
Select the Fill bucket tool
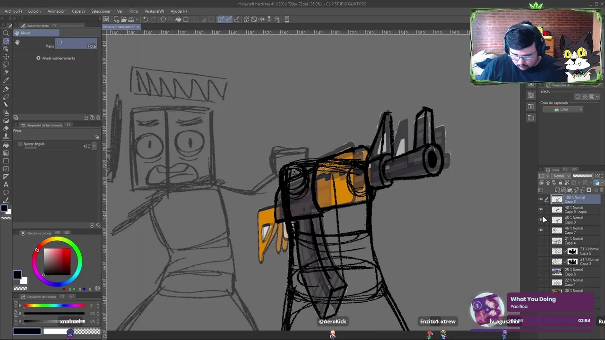[x=6, y=144]
